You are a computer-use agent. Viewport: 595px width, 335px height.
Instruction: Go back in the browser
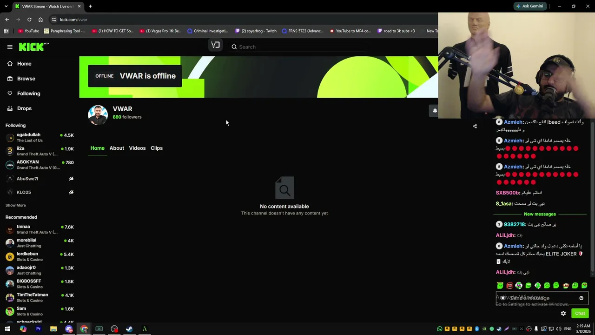click(x=7, y=20)
